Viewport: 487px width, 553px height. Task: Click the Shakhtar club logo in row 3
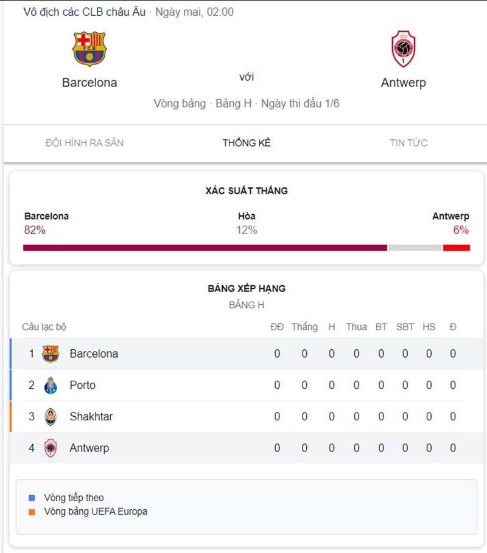click(x=50, y=417)
